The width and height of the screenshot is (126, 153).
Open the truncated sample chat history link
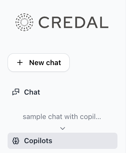coord(62,117)
